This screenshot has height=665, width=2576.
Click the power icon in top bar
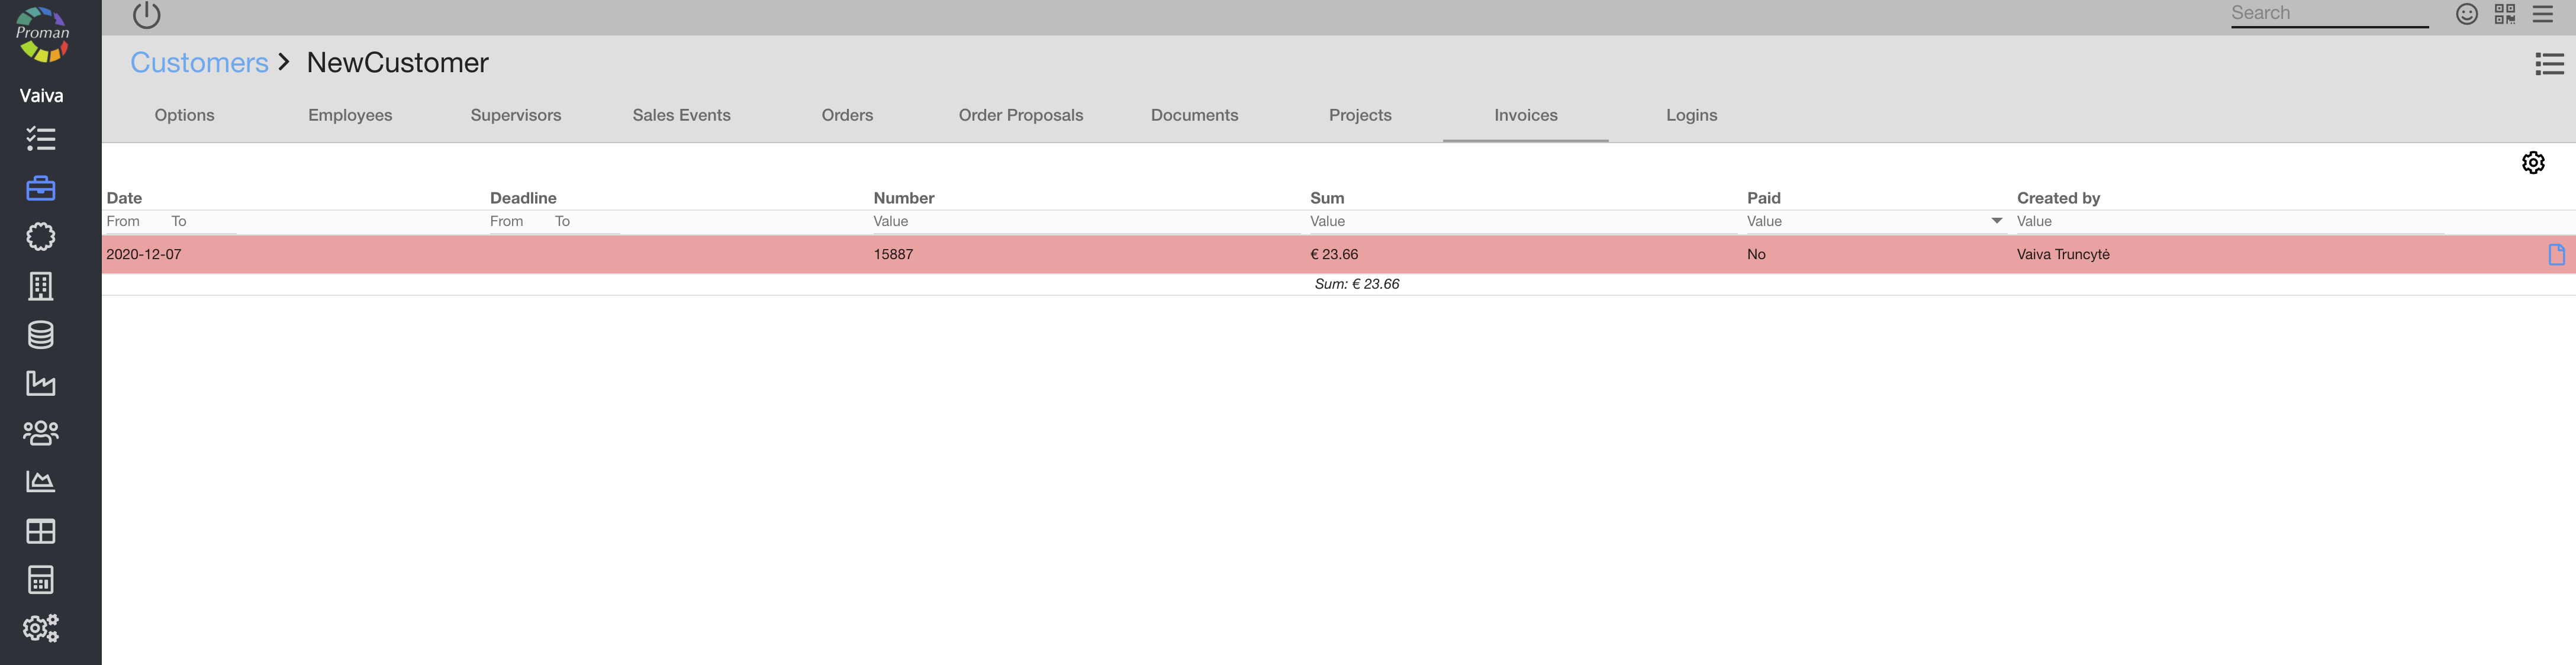click(146, 14)
